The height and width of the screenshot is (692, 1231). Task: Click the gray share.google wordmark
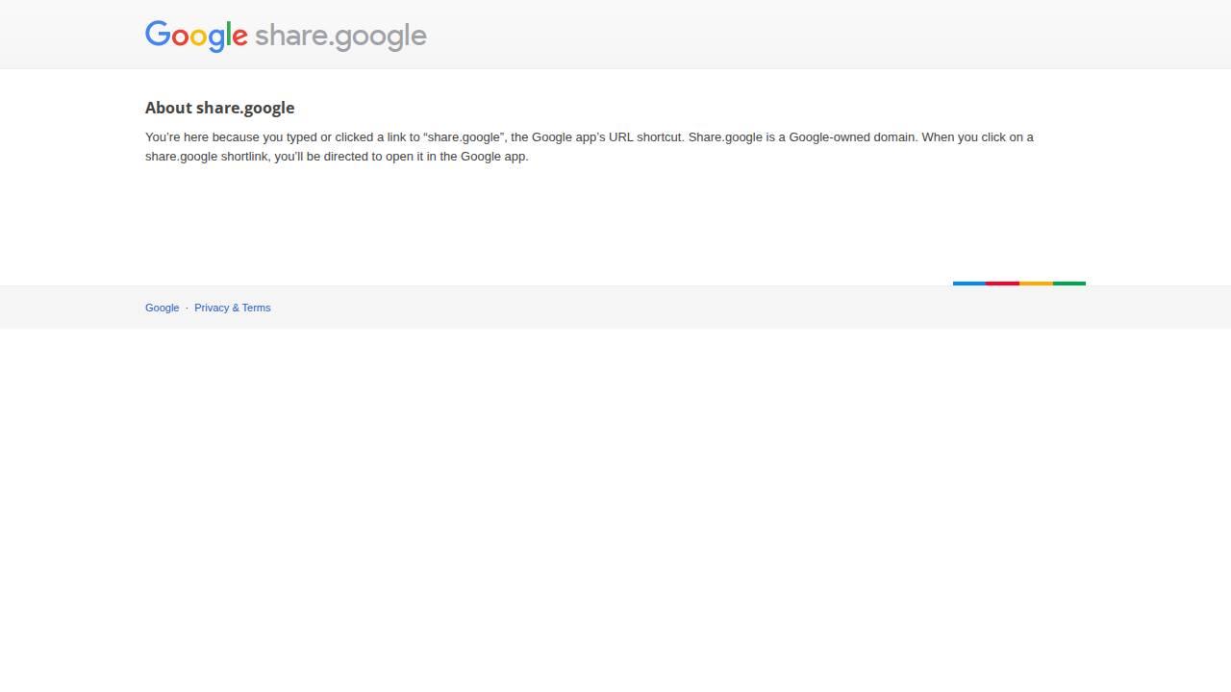click(340, 36)
